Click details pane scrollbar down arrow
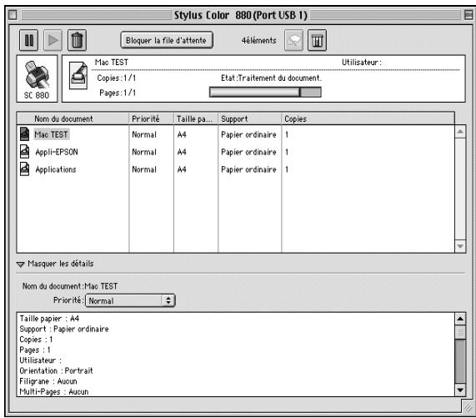Image resolution: width=476 pixels, height=418 pixels. click(x=460, y=390)
